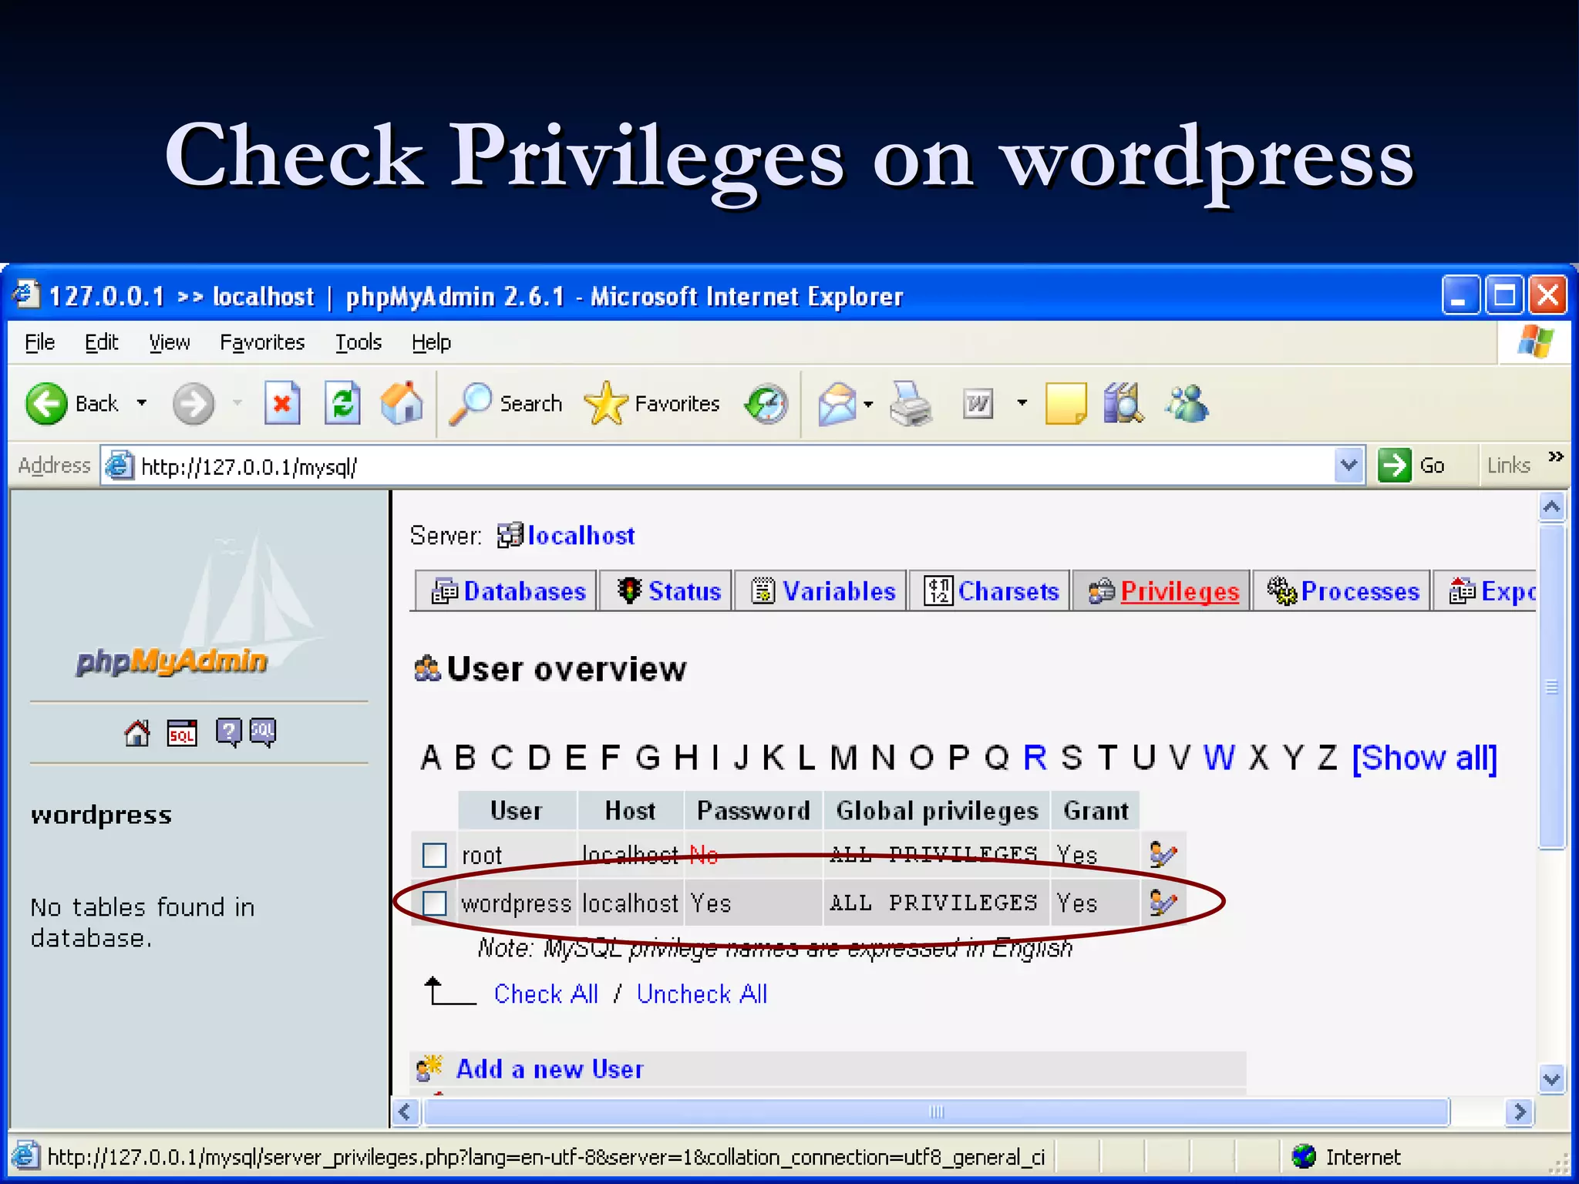The image size is (1579, 1184).
Task: Open the Favorites star toolbar button
Action: tap(652, 403)
